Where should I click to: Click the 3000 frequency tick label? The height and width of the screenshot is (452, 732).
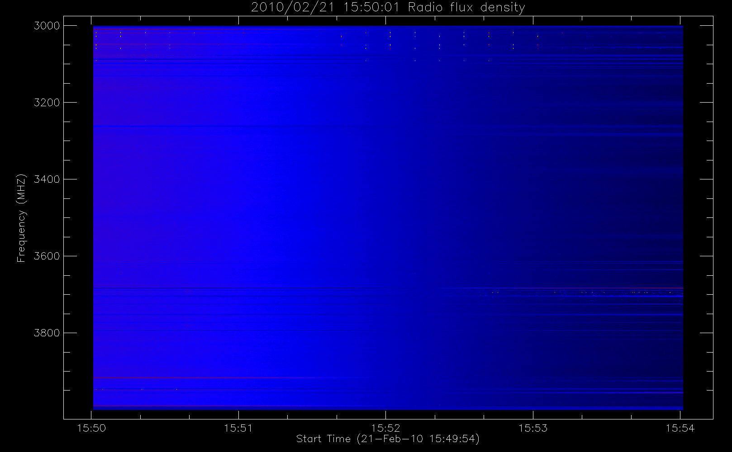click(47, 26)
